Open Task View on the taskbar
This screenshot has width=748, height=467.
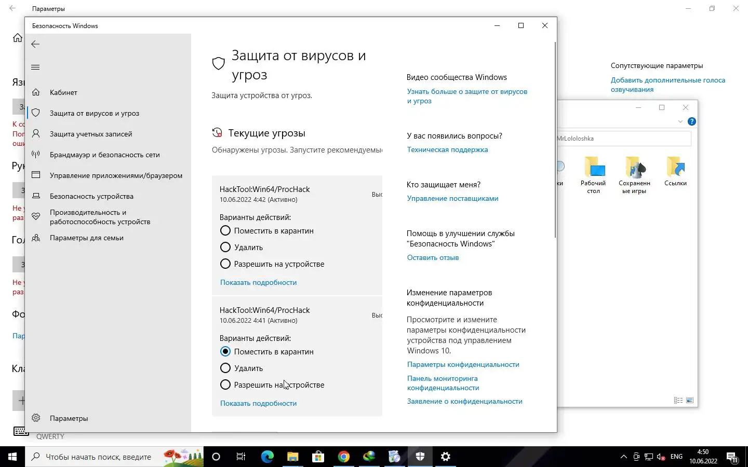[241, 457]
